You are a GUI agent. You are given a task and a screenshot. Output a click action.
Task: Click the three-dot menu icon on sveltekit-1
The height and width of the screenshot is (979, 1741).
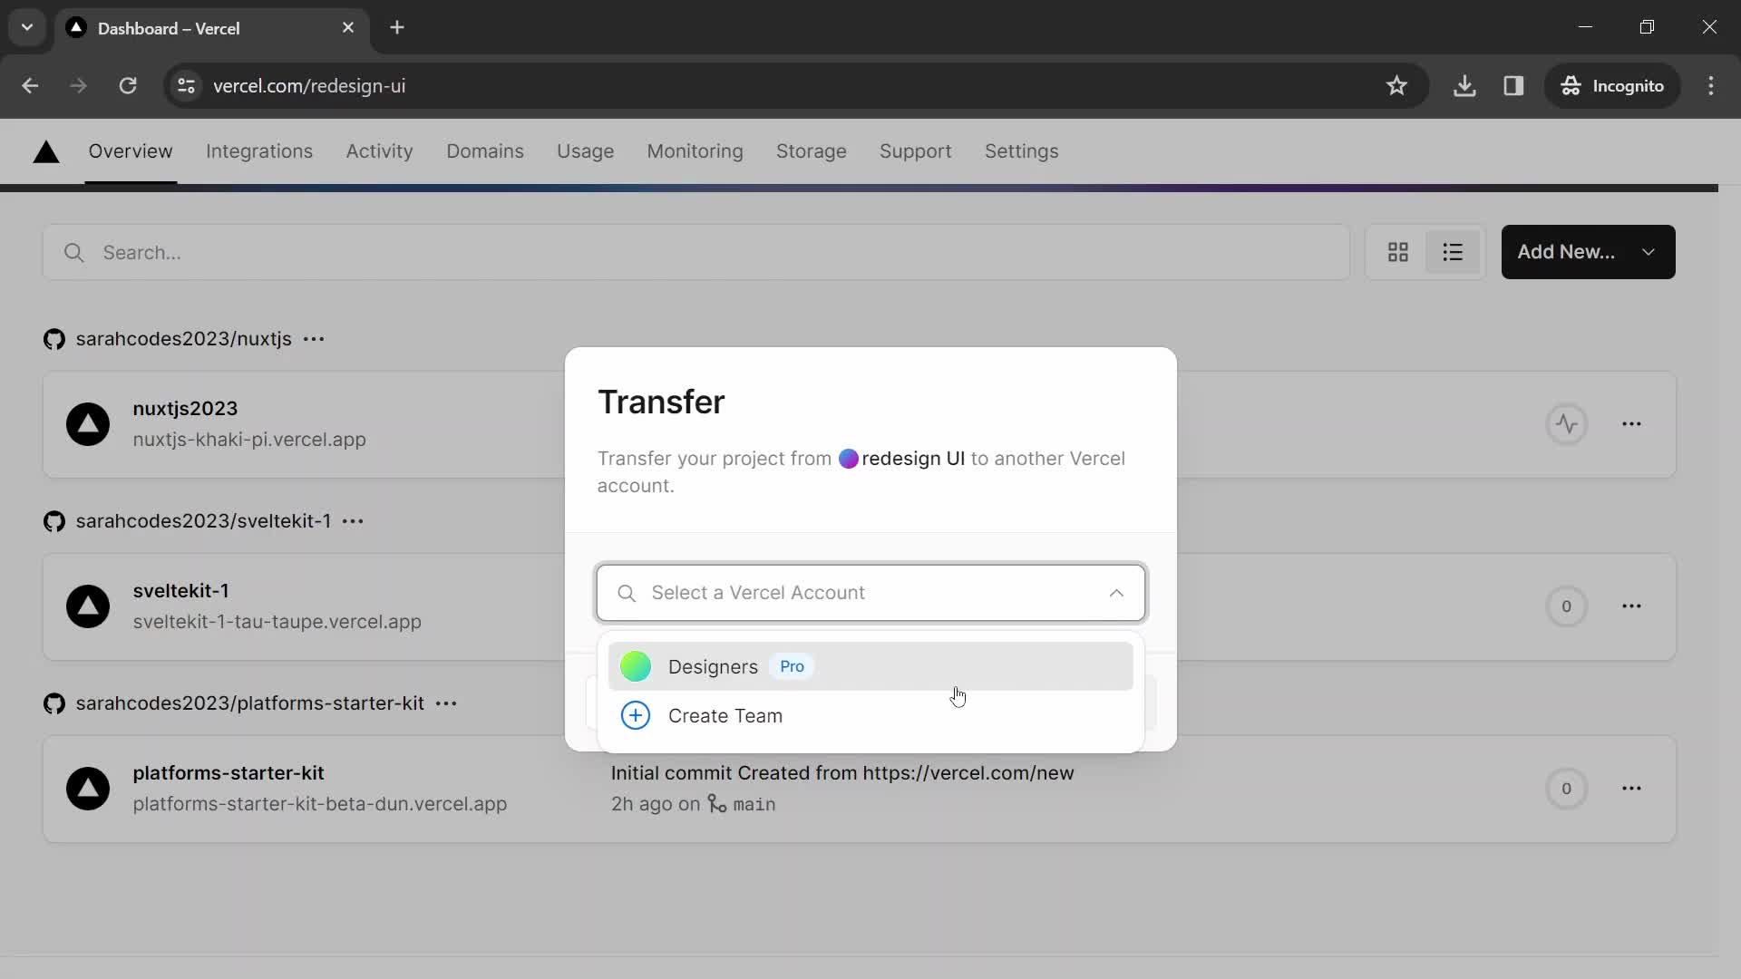pyautogui.click(x=1632, y=606)
